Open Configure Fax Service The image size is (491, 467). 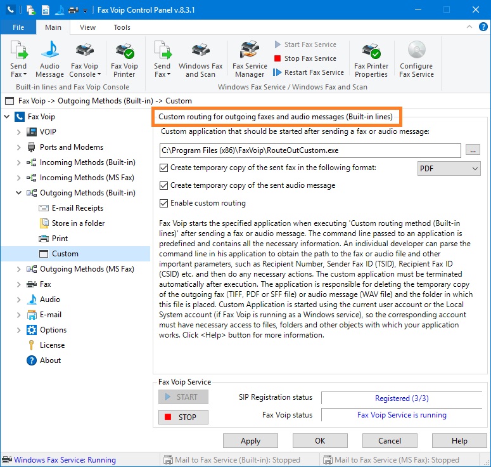416,58
